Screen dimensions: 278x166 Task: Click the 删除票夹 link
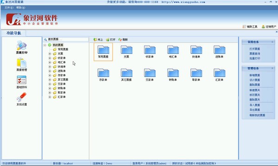pyautogui.click(x=254, y=100)
